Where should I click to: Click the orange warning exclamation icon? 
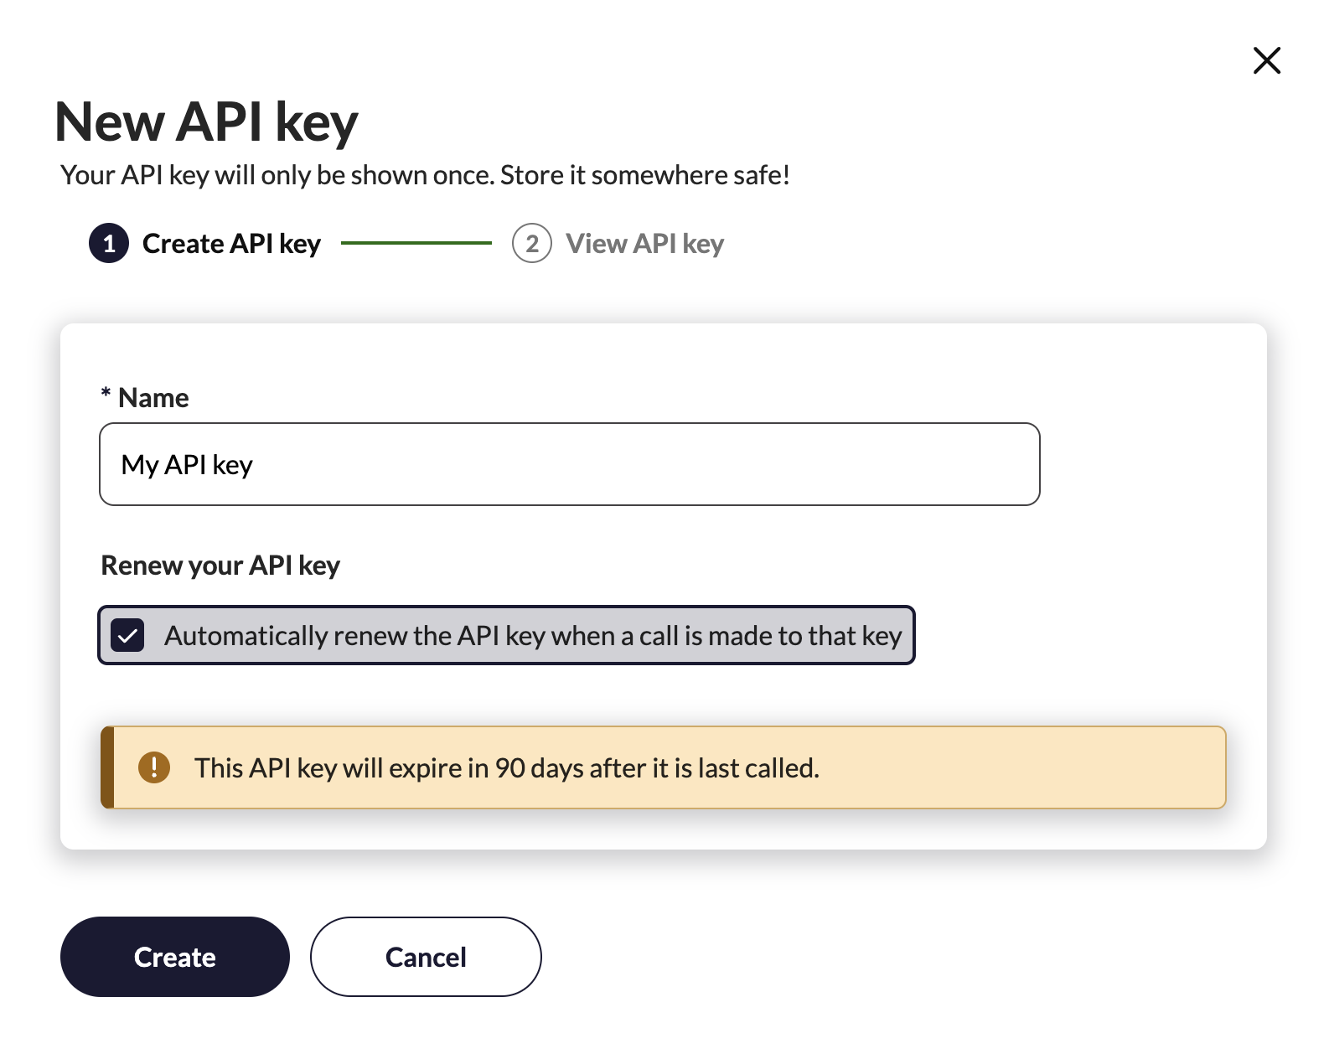154,767
